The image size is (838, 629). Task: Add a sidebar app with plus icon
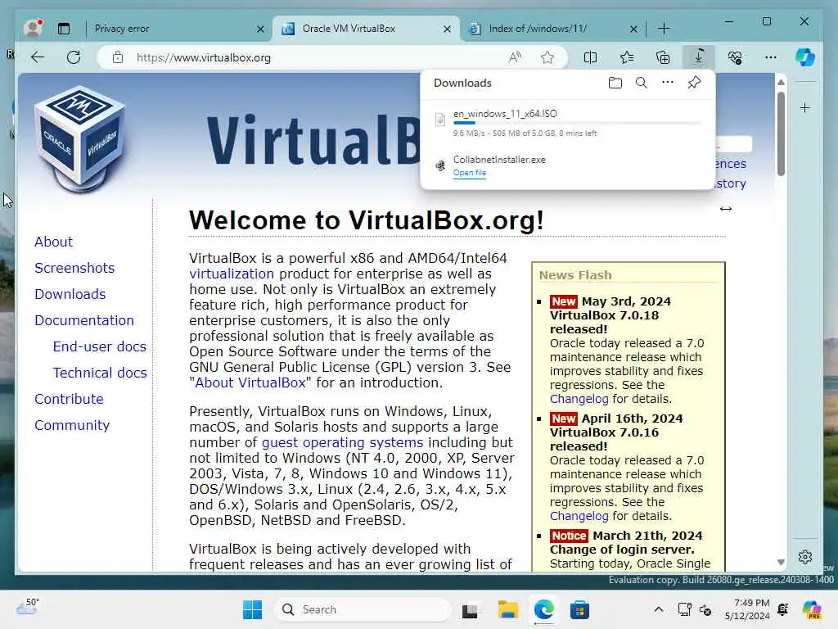click(805, 108)
